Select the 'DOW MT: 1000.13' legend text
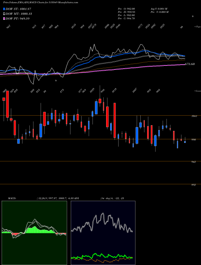 [19, 14]
